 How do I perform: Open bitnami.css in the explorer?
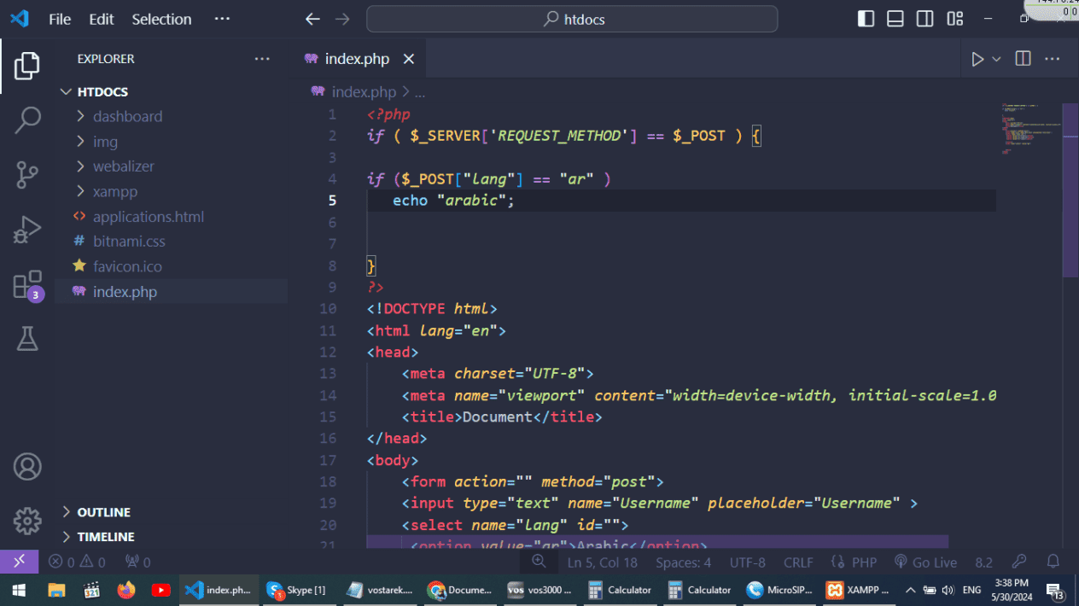[171, 242]
